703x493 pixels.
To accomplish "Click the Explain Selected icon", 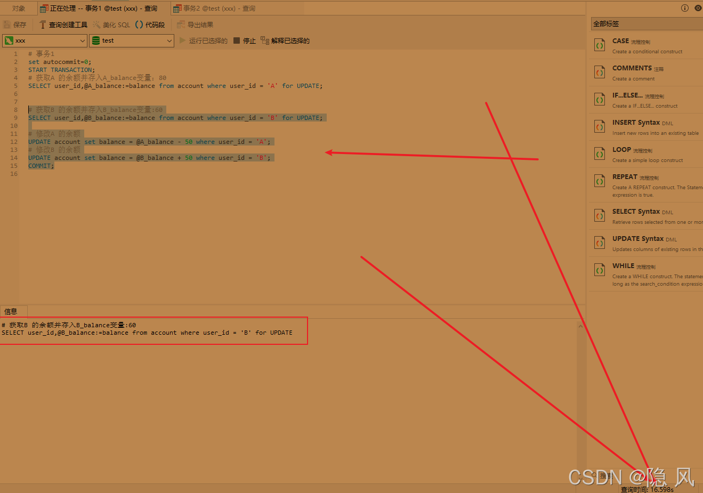I will (265, 41).
